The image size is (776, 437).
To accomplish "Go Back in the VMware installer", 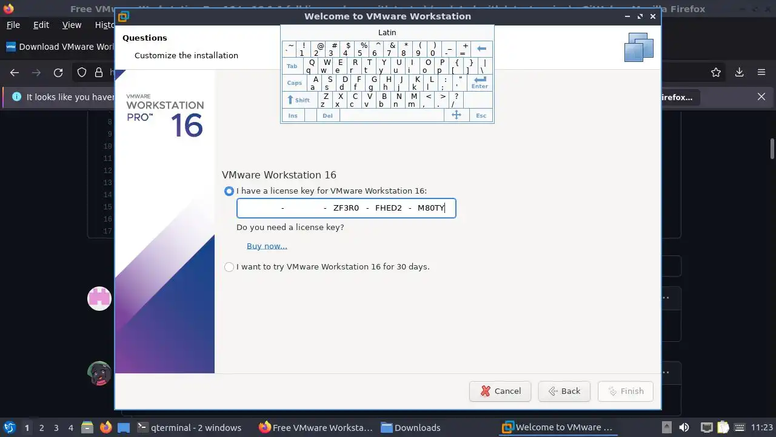I will (x=564, y=391).
